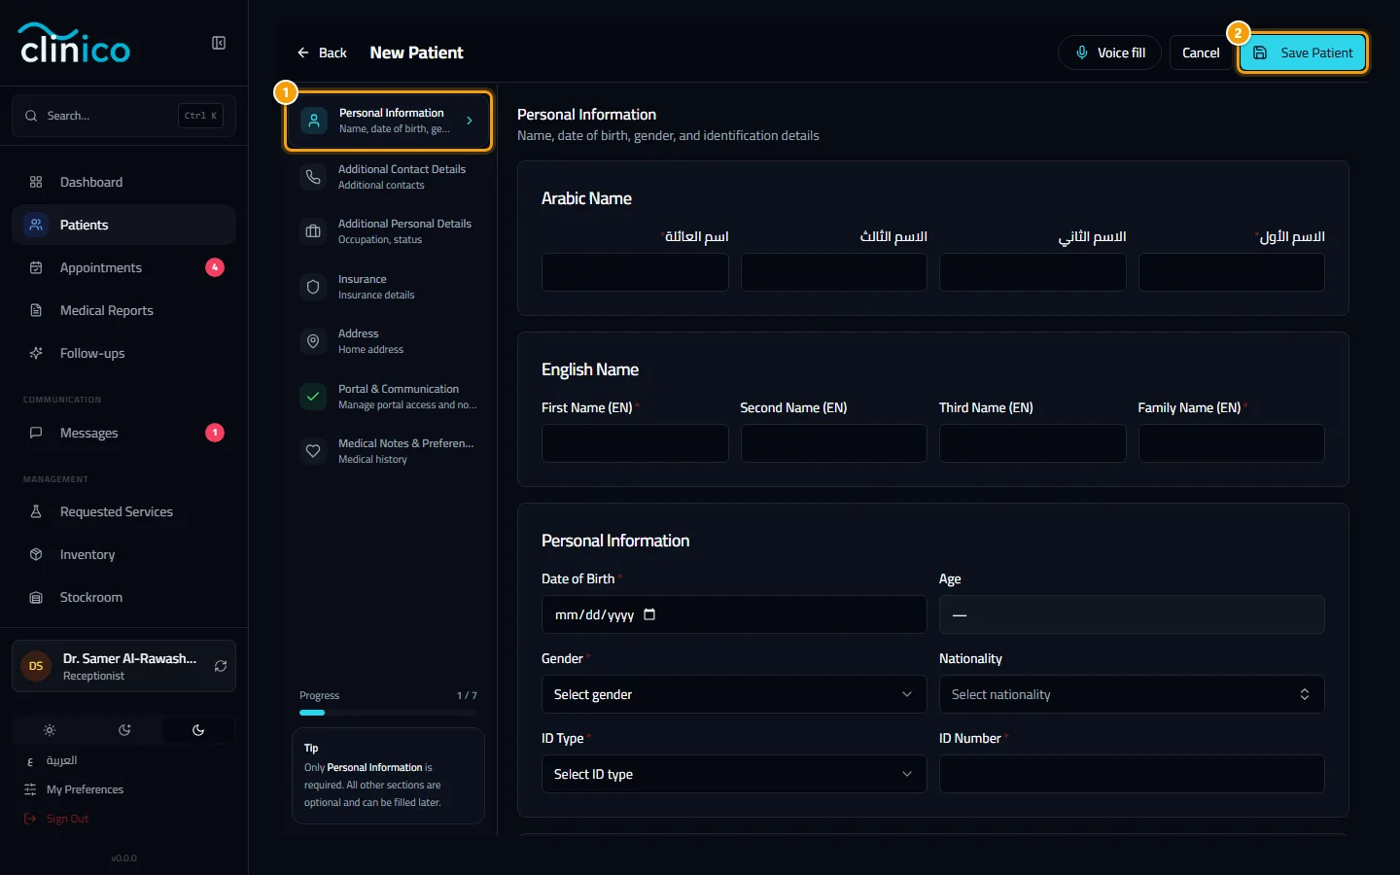Expand the Select ID type dropdown
Screen dimensions: 1400x875
coord(734,774)
